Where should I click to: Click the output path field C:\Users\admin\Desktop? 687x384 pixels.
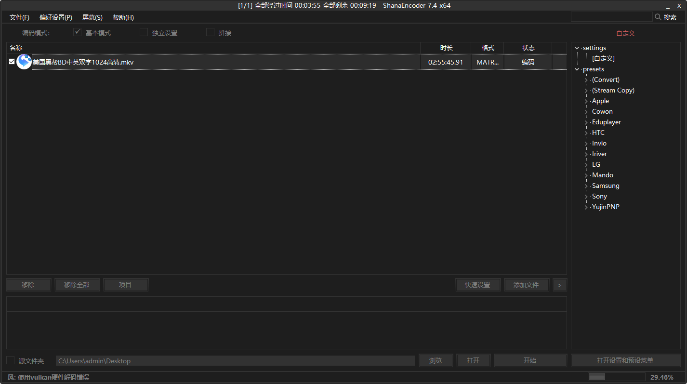(x=235, y=360)
